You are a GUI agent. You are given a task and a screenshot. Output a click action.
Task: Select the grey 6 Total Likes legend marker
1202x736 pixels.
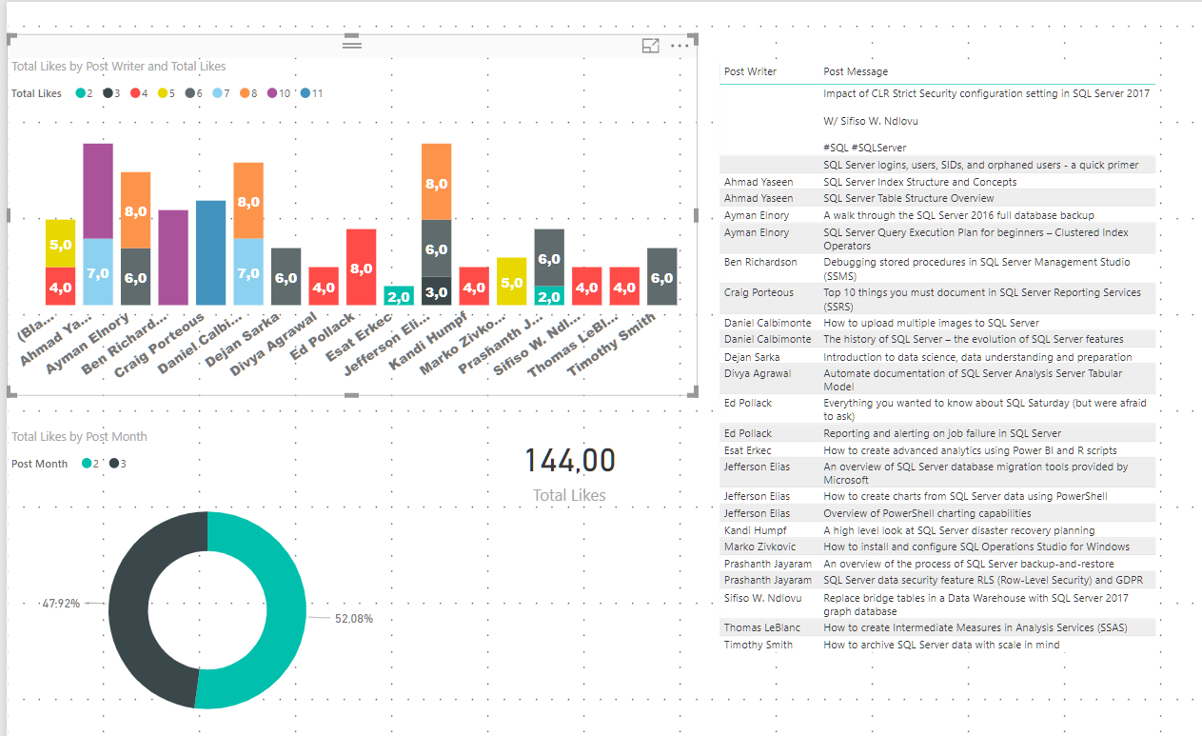click(x=190, y=93)
